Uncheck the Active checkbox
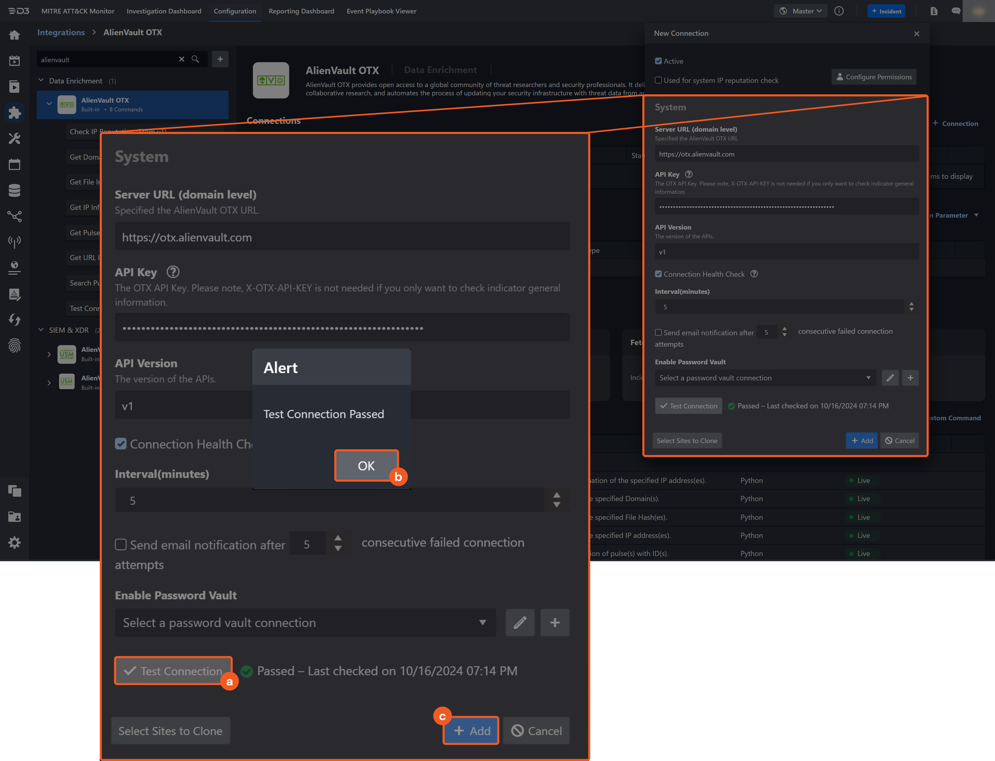The width and height of the screenshot is (995, 761). point(658,61)
